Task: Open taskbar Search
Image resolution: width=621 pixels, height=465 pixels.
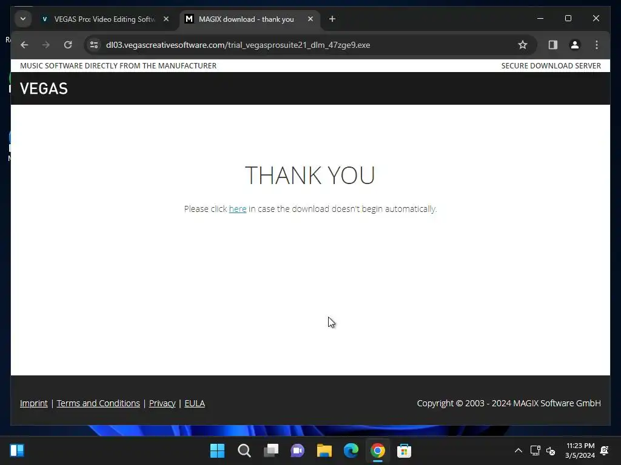Action: pyautogui.click(x=244, y=450)
